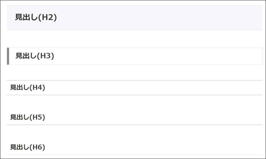Select the gray H2 heading background box
The width and height of the screenshot is (266, 159).
[135, 18]
